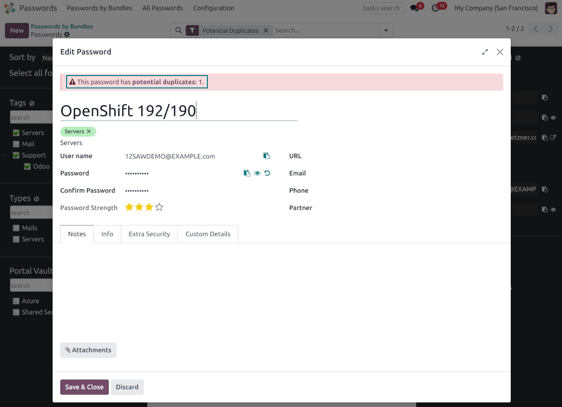Copy the user name to clipboard
Screen dimensions: 562x407
pos(267,156)
